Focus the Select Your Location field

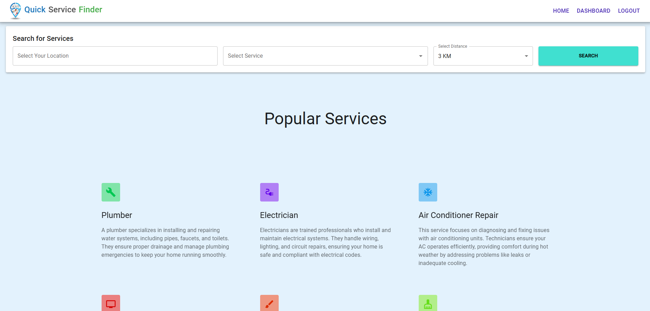coord(115,56)
